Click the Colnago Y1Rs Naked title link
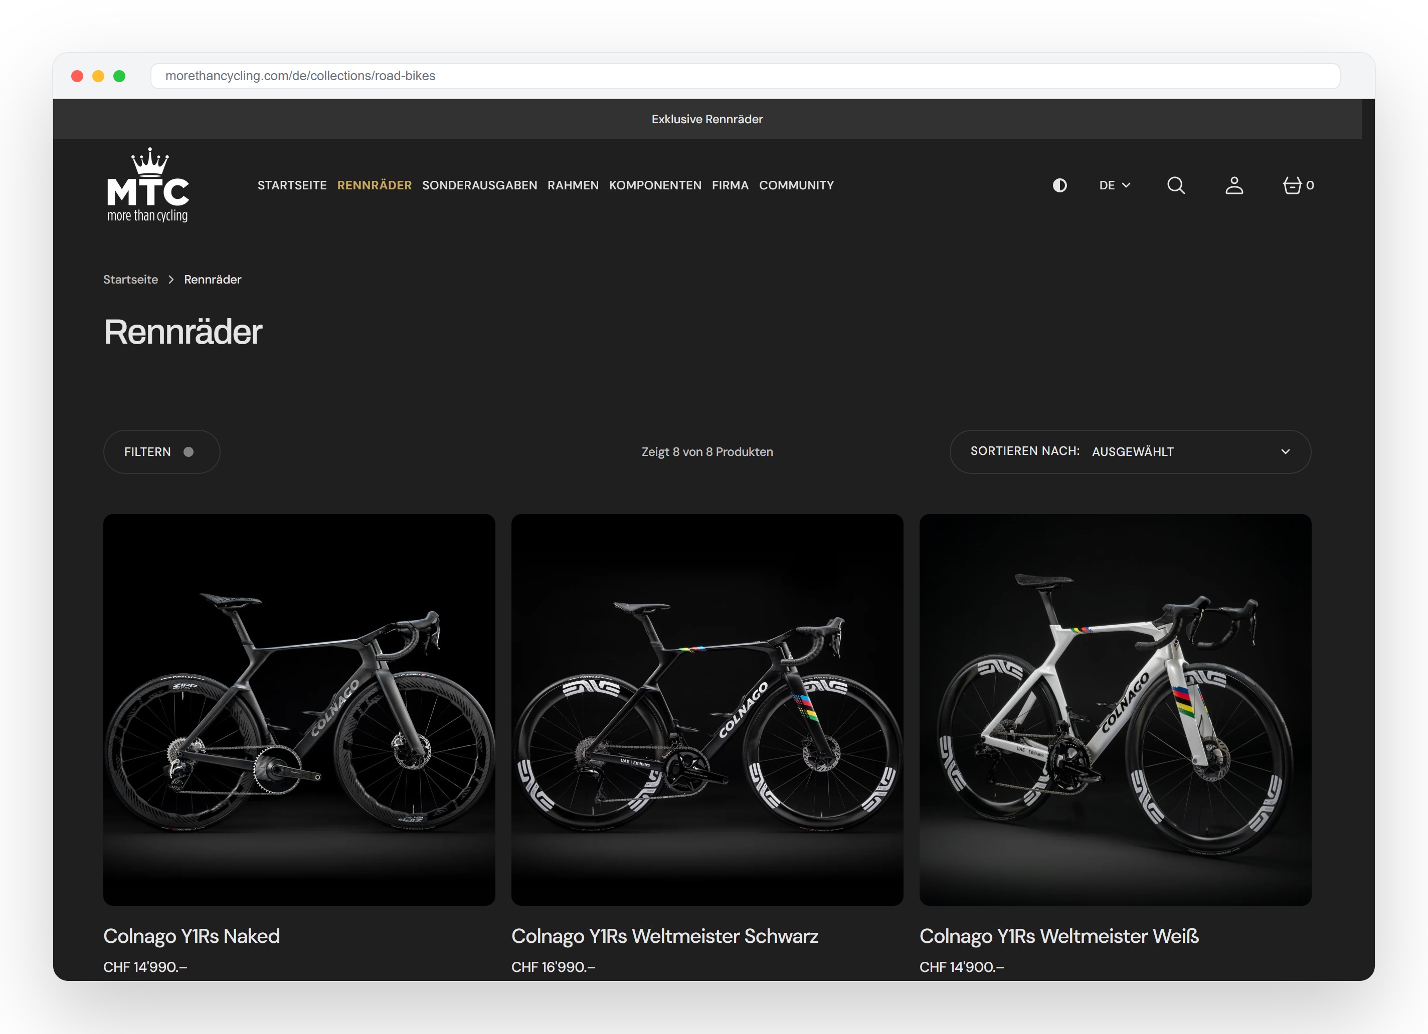 coord(192,936)
